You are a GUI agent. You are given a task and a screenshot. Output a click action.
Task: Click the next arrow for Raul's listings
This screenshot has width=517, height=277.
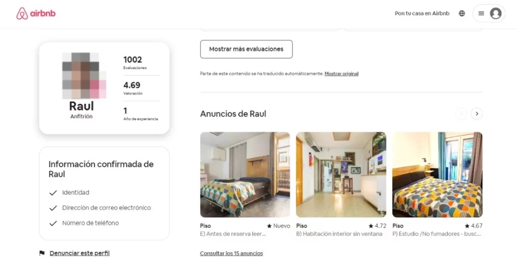(477, 114)
